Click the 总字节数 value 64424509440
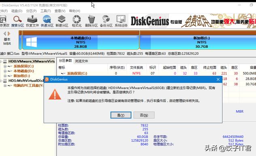 click(x=233, y=137)
